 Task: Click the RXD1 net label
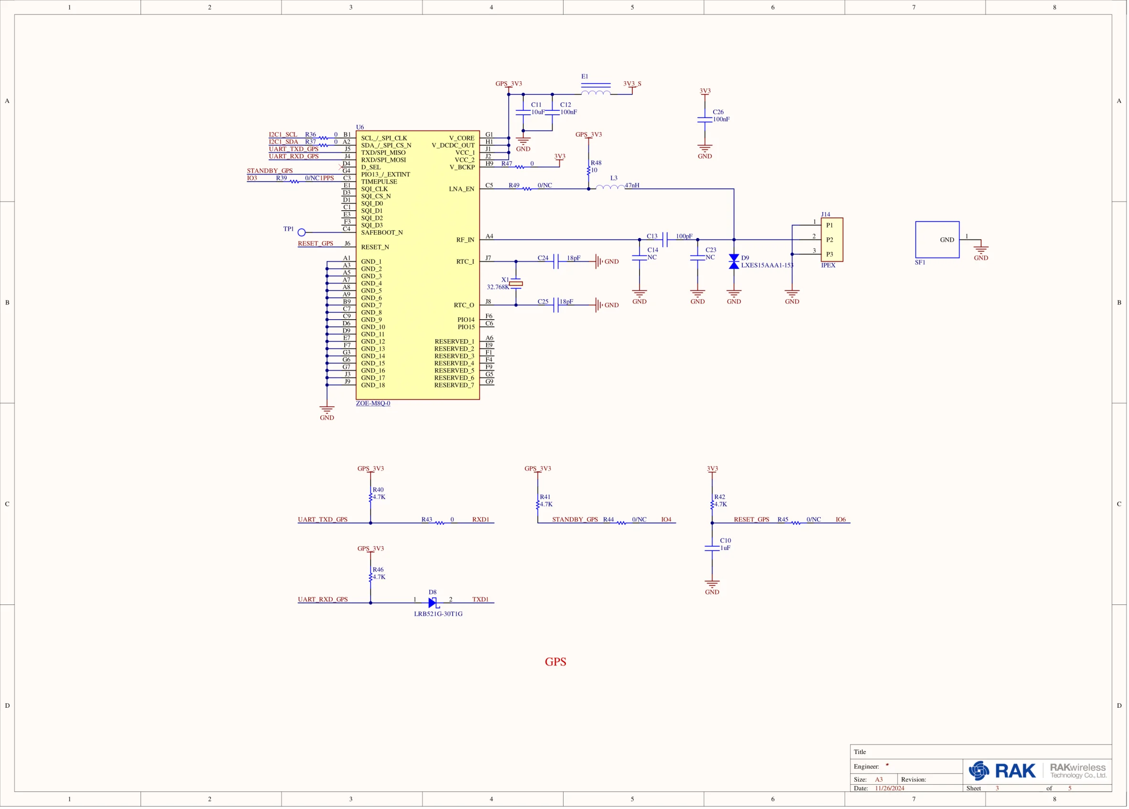[x=480, y=519]
